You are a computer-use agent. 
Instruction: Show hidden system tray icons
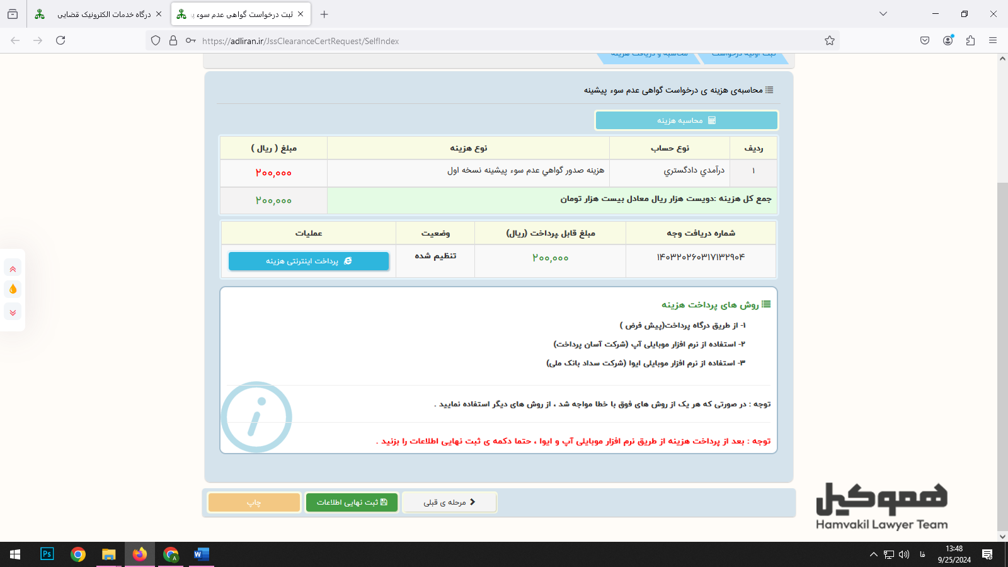pos(873,554)
